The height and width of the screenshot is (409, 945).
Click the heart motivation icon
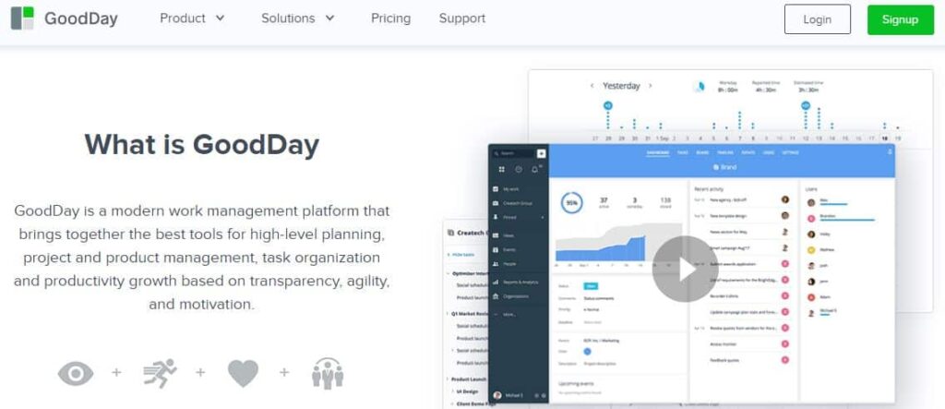243,373
